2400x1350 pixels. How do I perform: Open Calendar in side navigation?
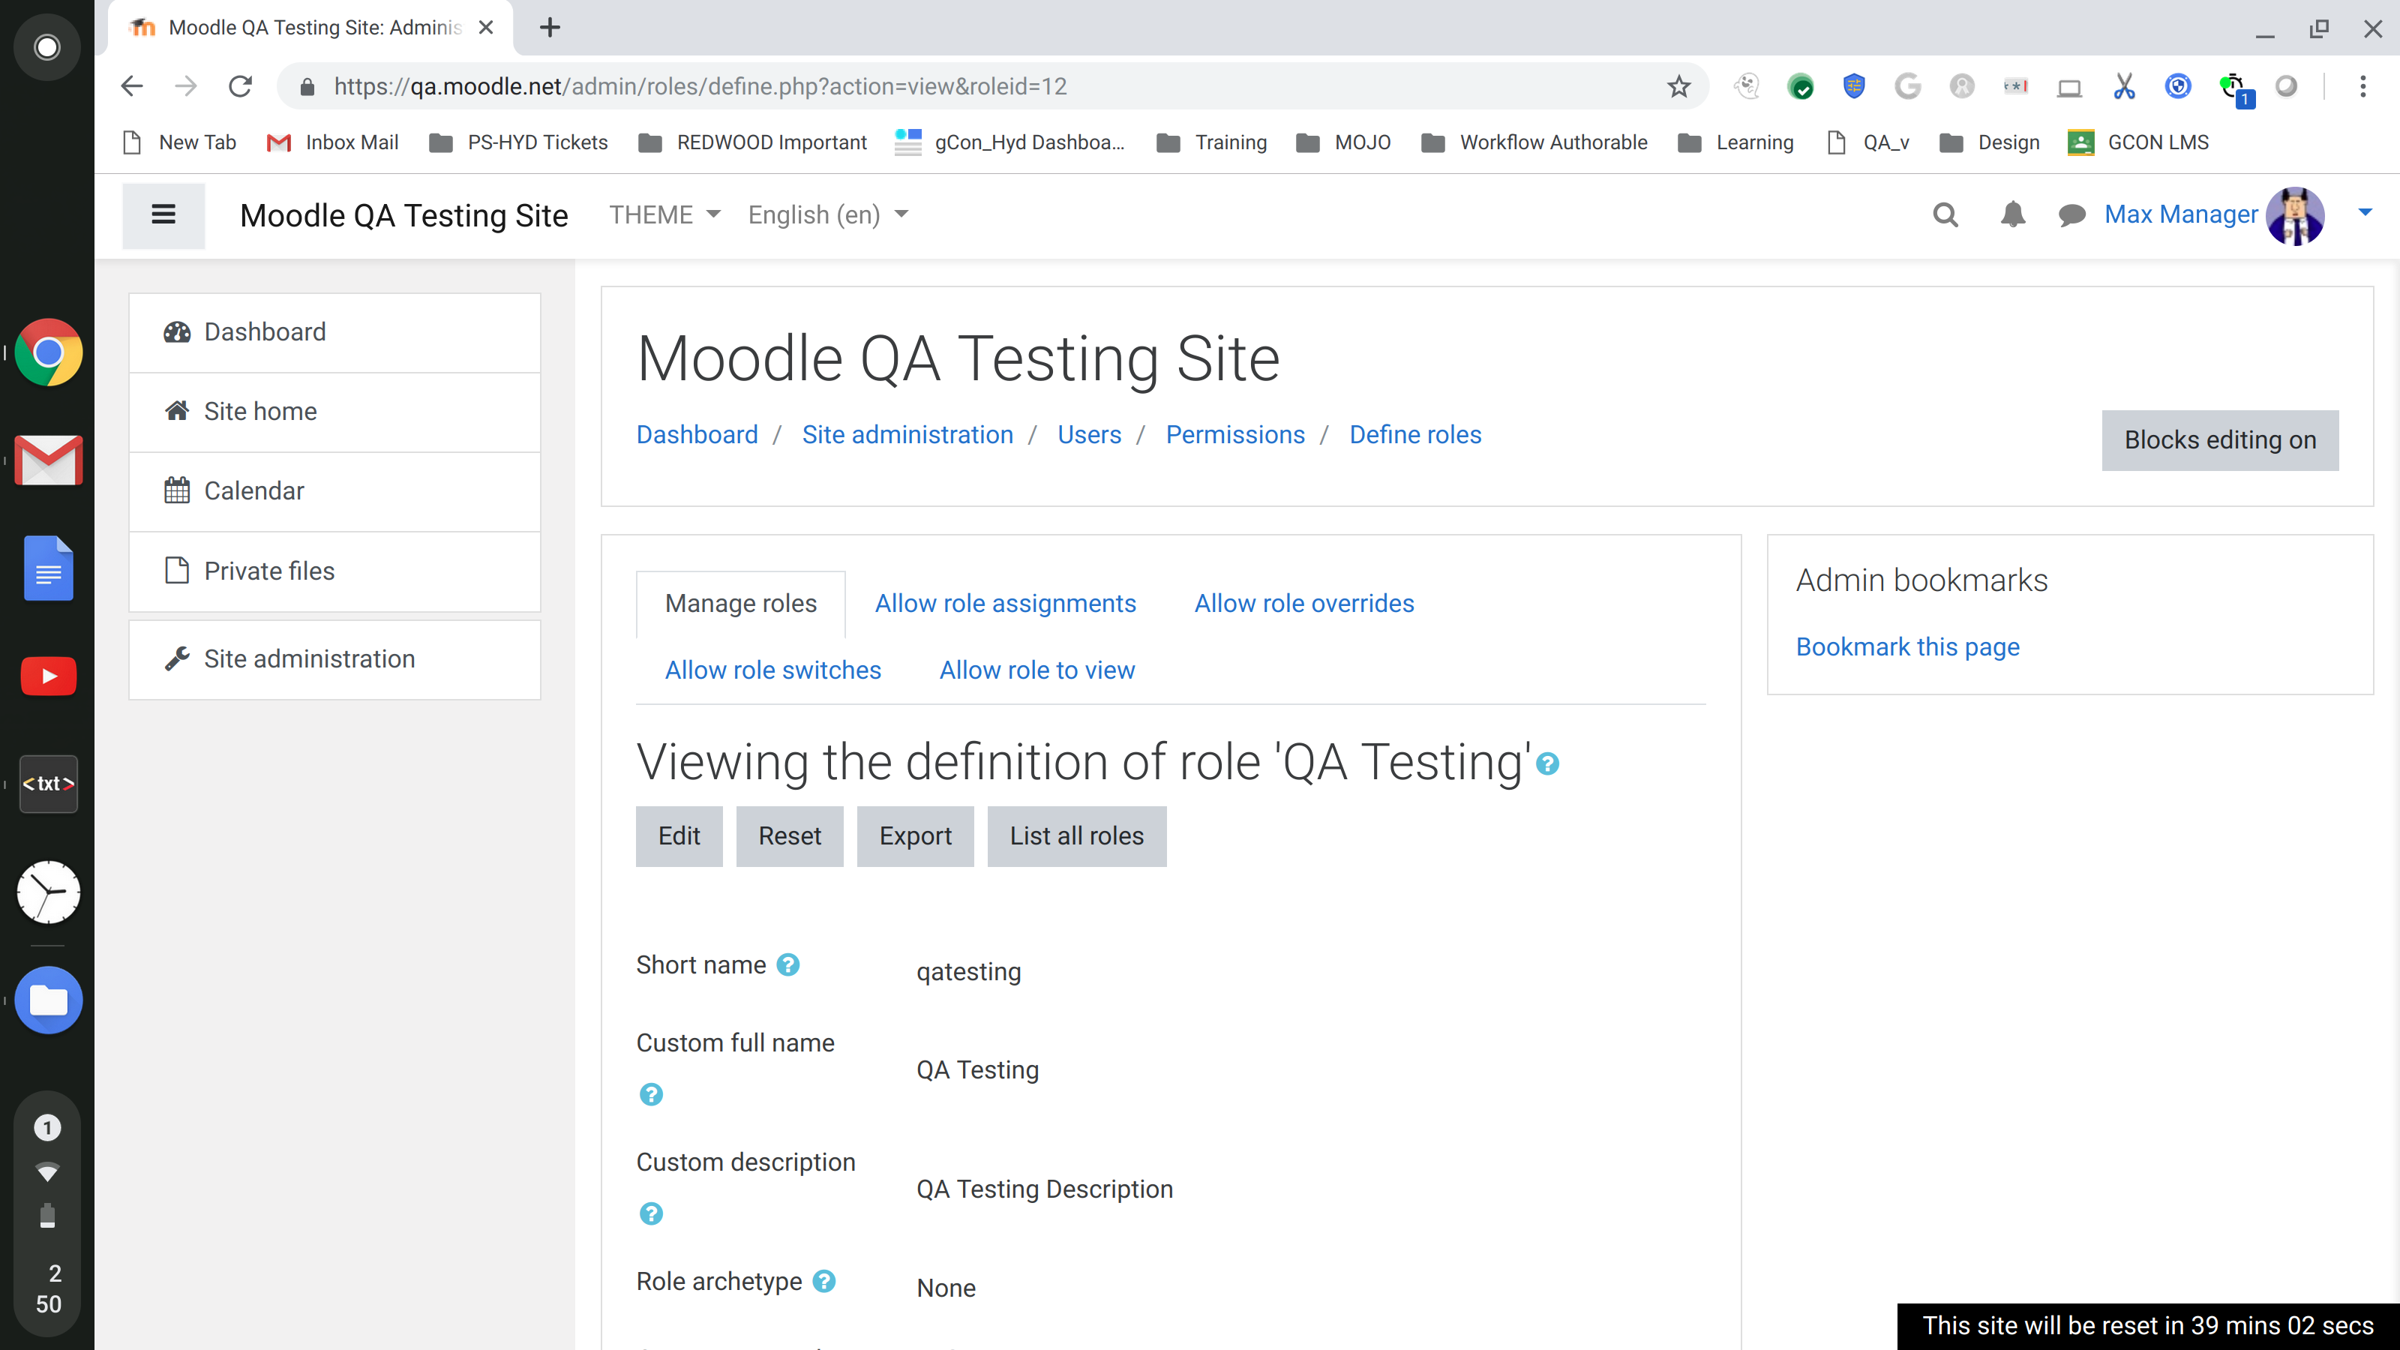pyautogui.click(x=334, y=491)
